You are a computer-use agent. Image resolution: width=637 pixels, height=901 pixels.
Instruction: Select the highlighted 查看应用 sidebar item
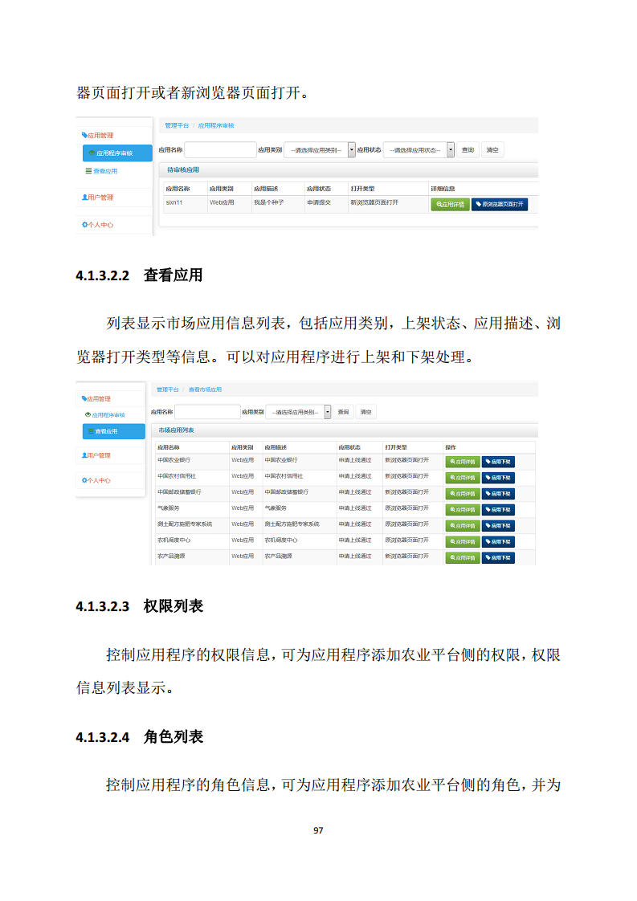tap(114, 431)
